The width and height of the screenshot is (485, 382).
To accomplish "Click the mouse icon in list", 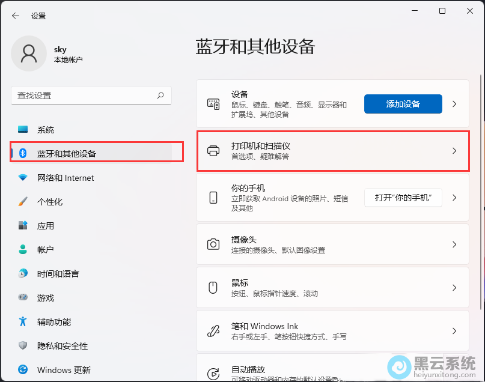I will click(x=213, y=288).
